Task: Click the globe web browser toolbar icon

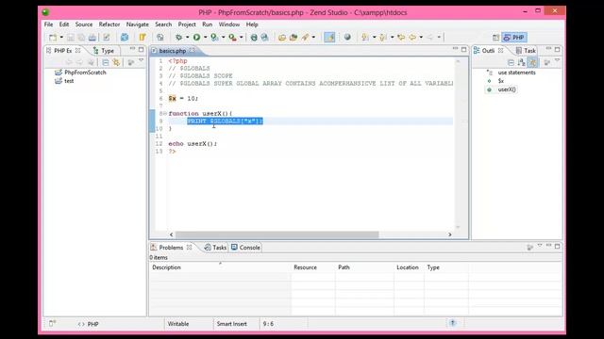Action: 347,38
